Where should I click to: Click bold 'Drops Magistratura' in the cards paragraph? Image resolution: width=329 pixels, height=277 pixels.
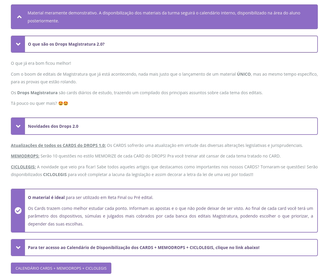(37, 93)
